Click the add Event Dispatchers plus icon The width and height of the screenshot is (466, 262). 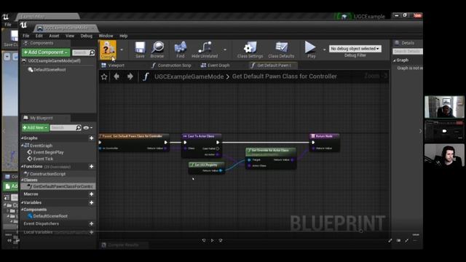tap(91, 223)
